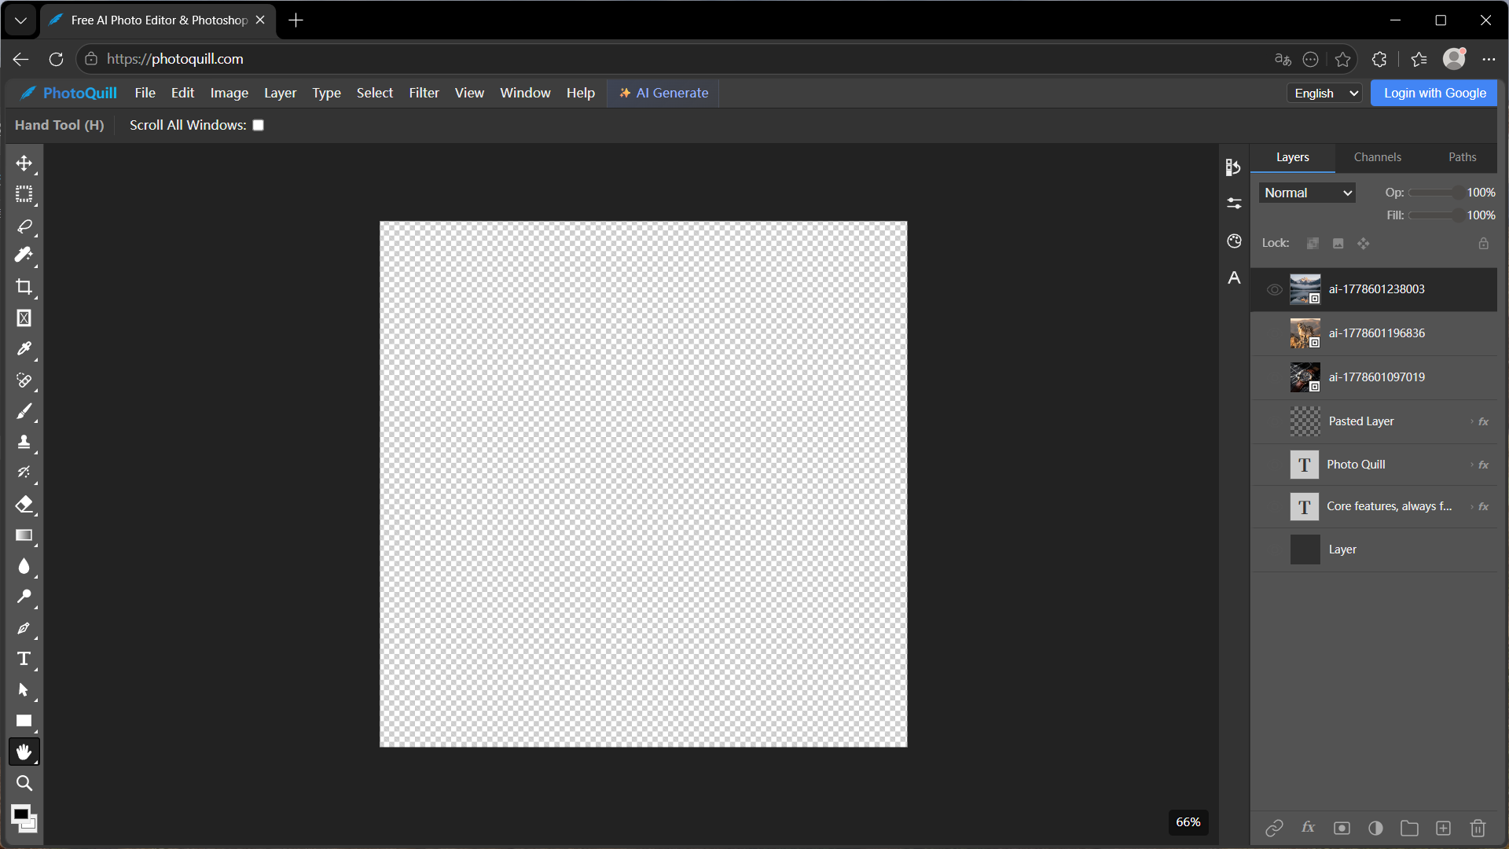Select the Eraser tool
Viewport: 1509px width, 849px height.
pyautogui.click(x=24, y=504)
